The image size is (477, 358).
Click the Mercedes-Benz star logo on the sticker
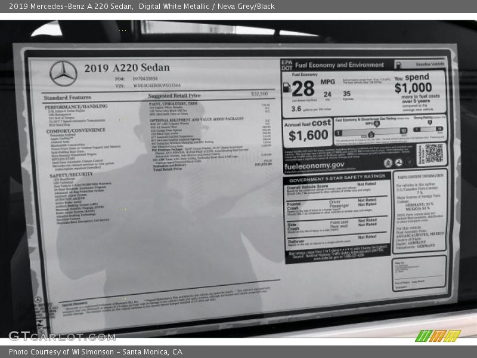pyautogui.click(x=63, y=73)
